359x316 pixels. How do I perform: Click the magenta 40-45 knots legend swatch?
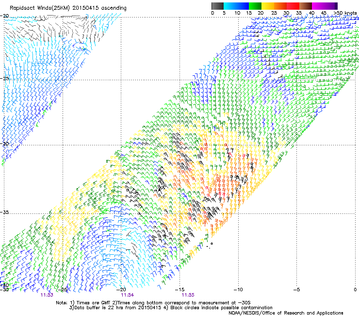pos(318,6)
